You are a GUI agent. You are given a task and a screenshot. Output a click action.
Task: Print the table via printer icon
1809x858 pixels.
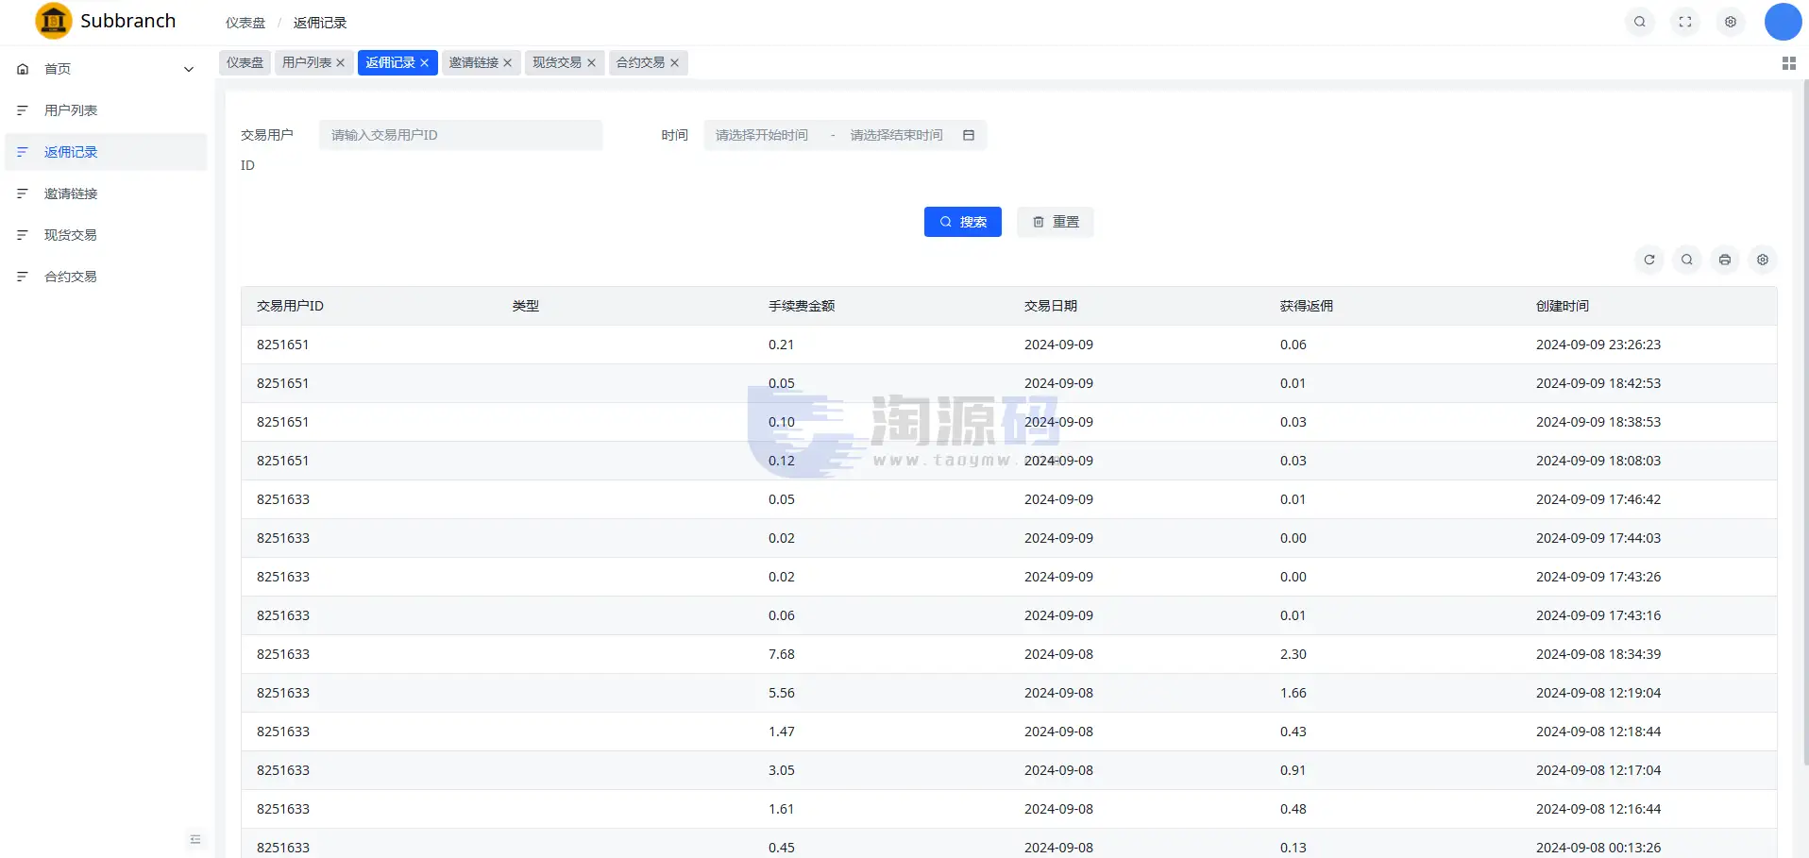[x=1725, y=260]
